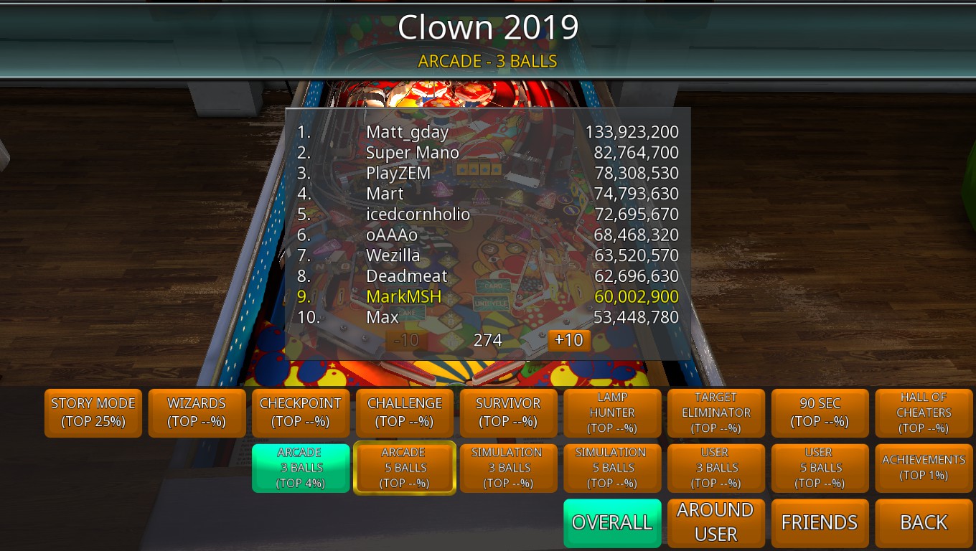Open the Challenge leaderboard
This screenshot has height=551, width=976.
405,413
